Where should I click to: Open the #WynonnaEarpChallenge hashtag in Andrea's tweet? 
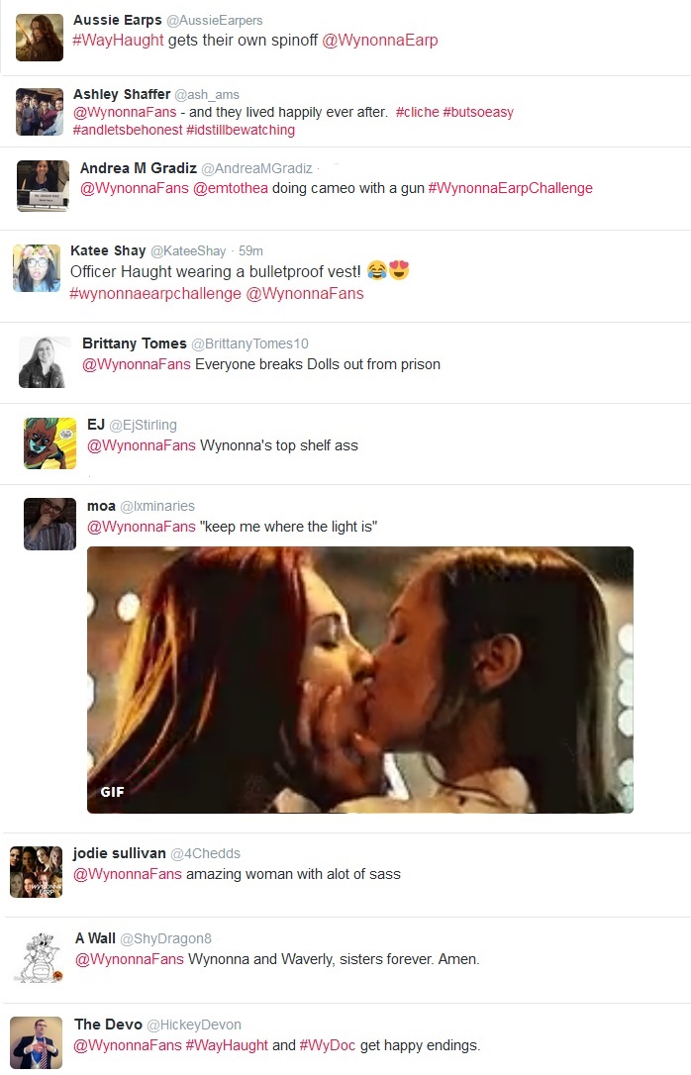(x=510, y=188)
